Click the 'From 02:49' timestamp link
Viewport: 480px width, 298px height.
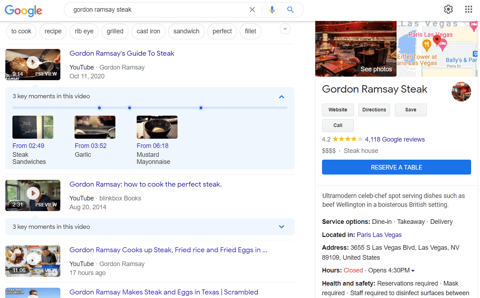tap(28, 146)
